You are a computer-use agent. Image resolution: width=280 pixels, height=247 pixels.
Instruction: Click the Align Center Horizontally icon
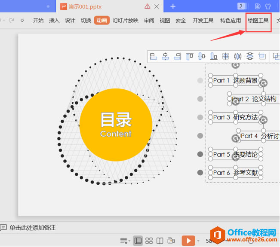(x=165, y=56)
